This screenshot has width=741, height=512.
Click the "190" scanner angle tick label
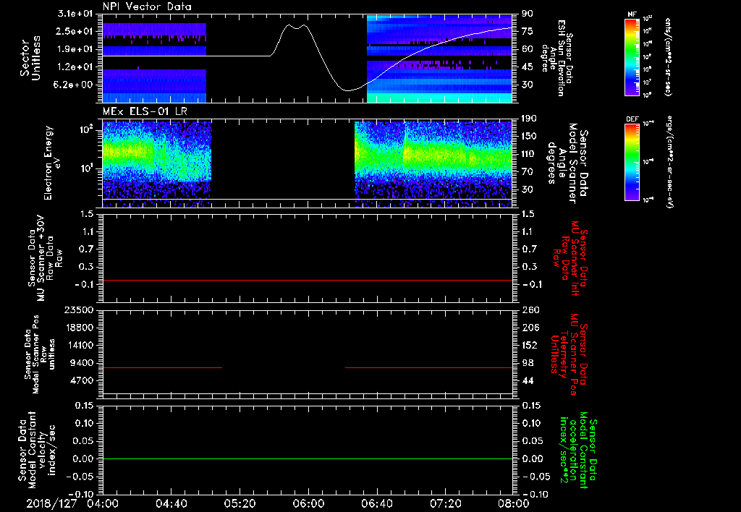(529, 119)
